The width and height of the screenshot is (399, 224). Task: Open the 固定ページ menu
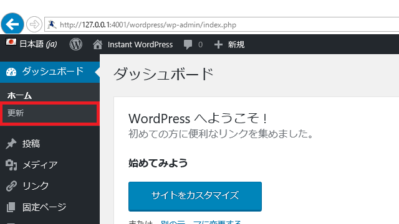coord(44,207)
